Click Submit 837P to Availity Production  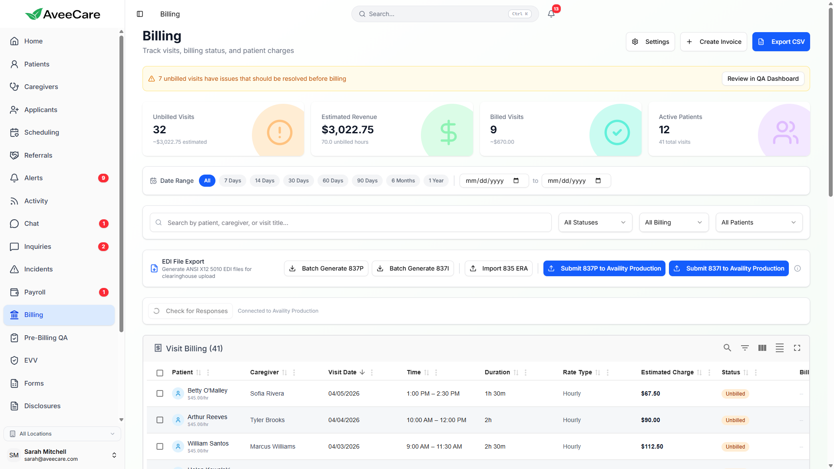click(604, 268)
